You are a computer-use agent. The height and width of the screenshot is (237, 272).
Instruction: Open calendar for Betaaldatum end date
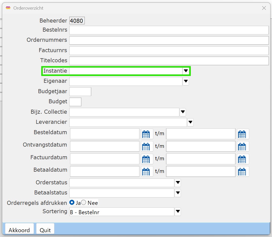(242, 171)
